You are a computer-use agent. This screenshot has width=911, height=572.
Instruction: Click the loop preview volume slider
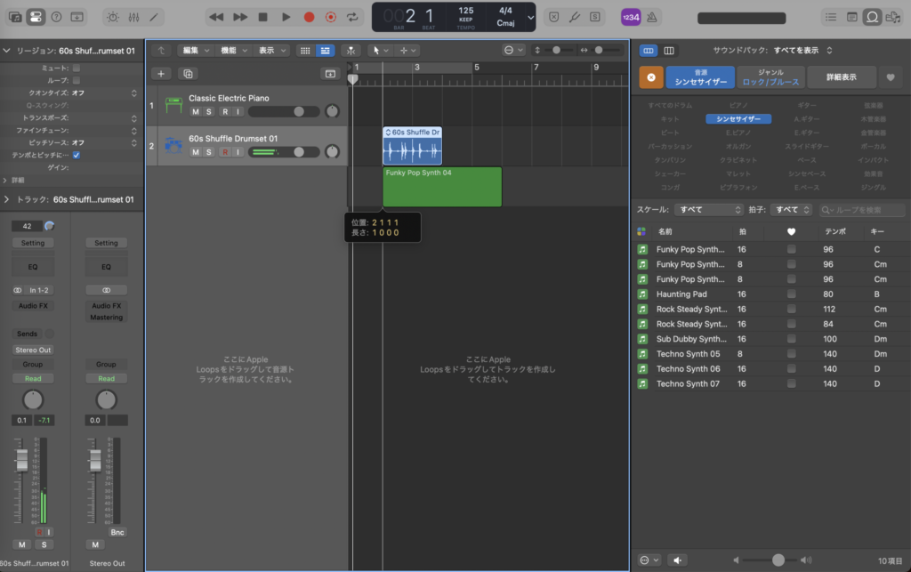coord(778,560)
